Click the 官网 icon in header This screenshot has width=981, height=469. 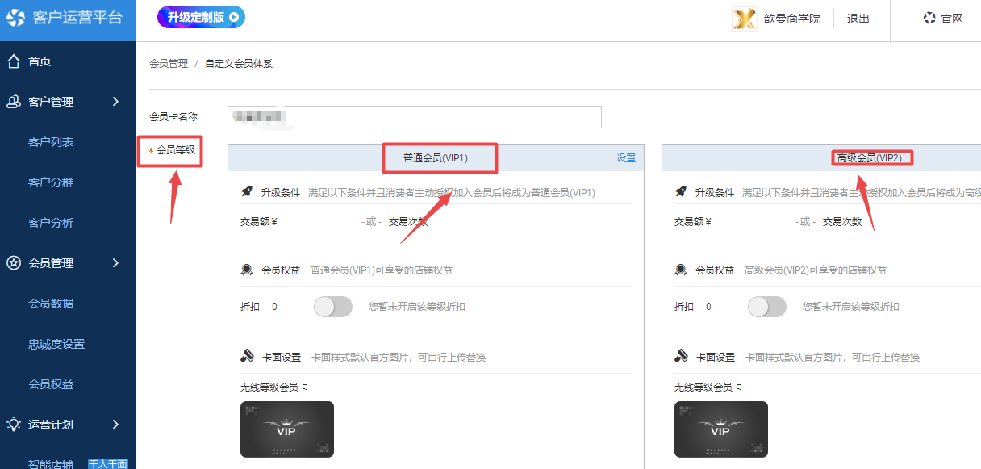(929, 19)
